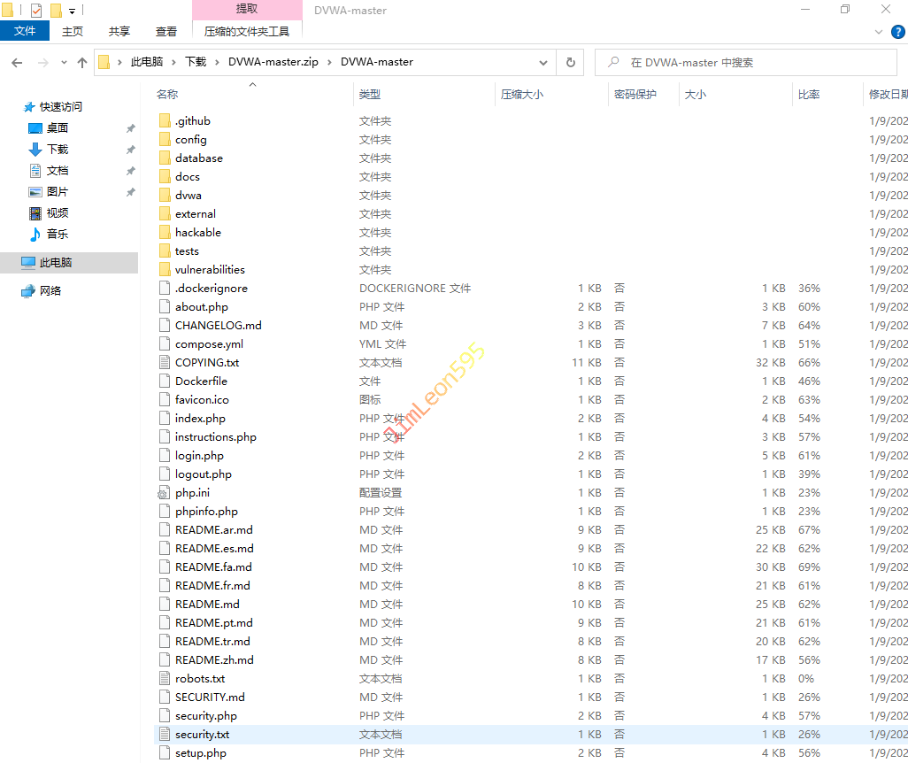Click the Back navigation arrow

click(17, 63)
